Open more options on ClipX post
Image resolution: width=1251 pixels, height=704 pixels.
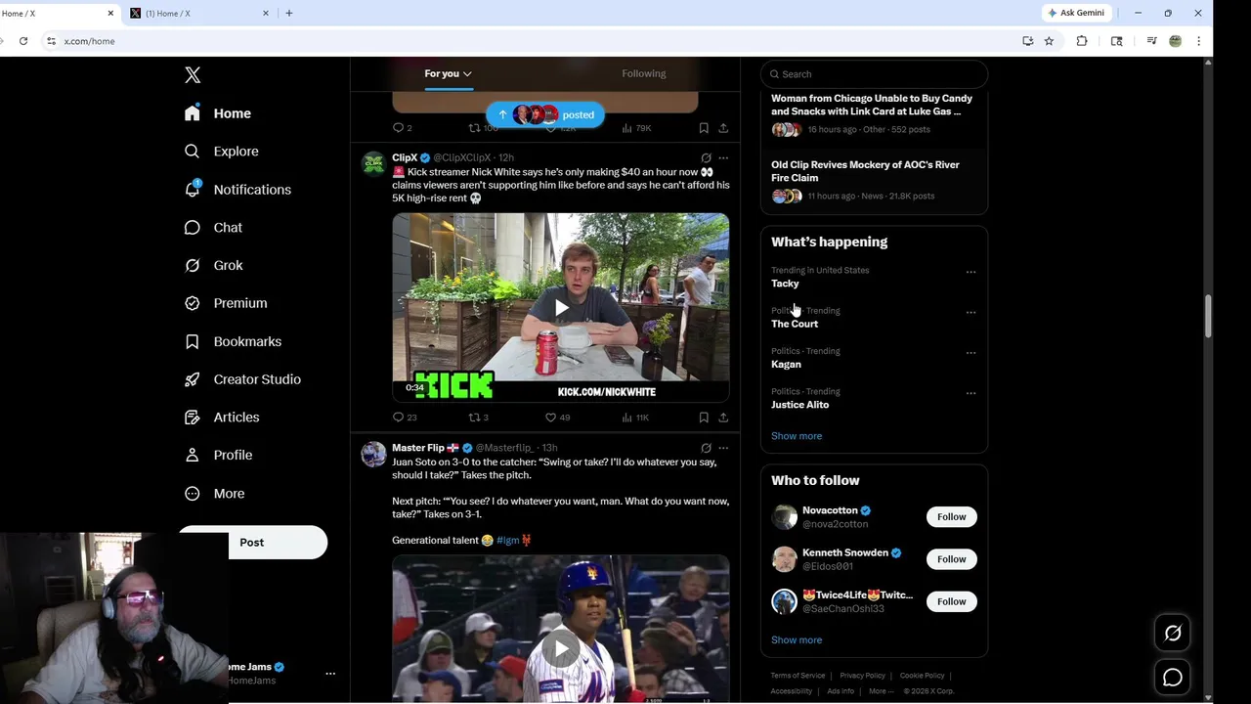[x=723, y=157]
